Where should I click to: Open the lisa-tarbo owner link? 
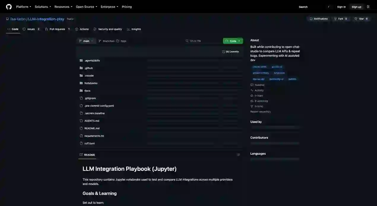pos(18,19)
